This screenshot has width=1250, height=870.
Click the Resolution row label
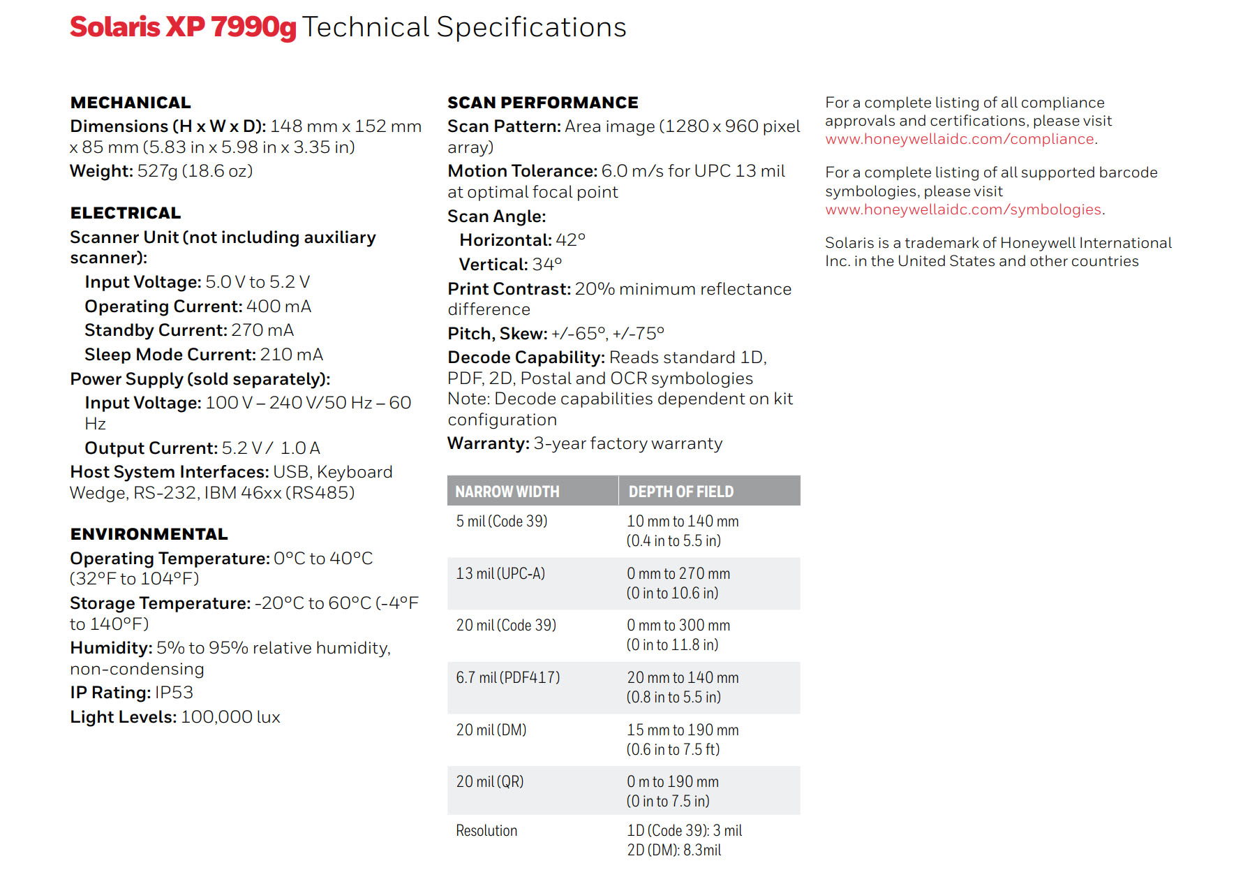(x=486, y=831)
